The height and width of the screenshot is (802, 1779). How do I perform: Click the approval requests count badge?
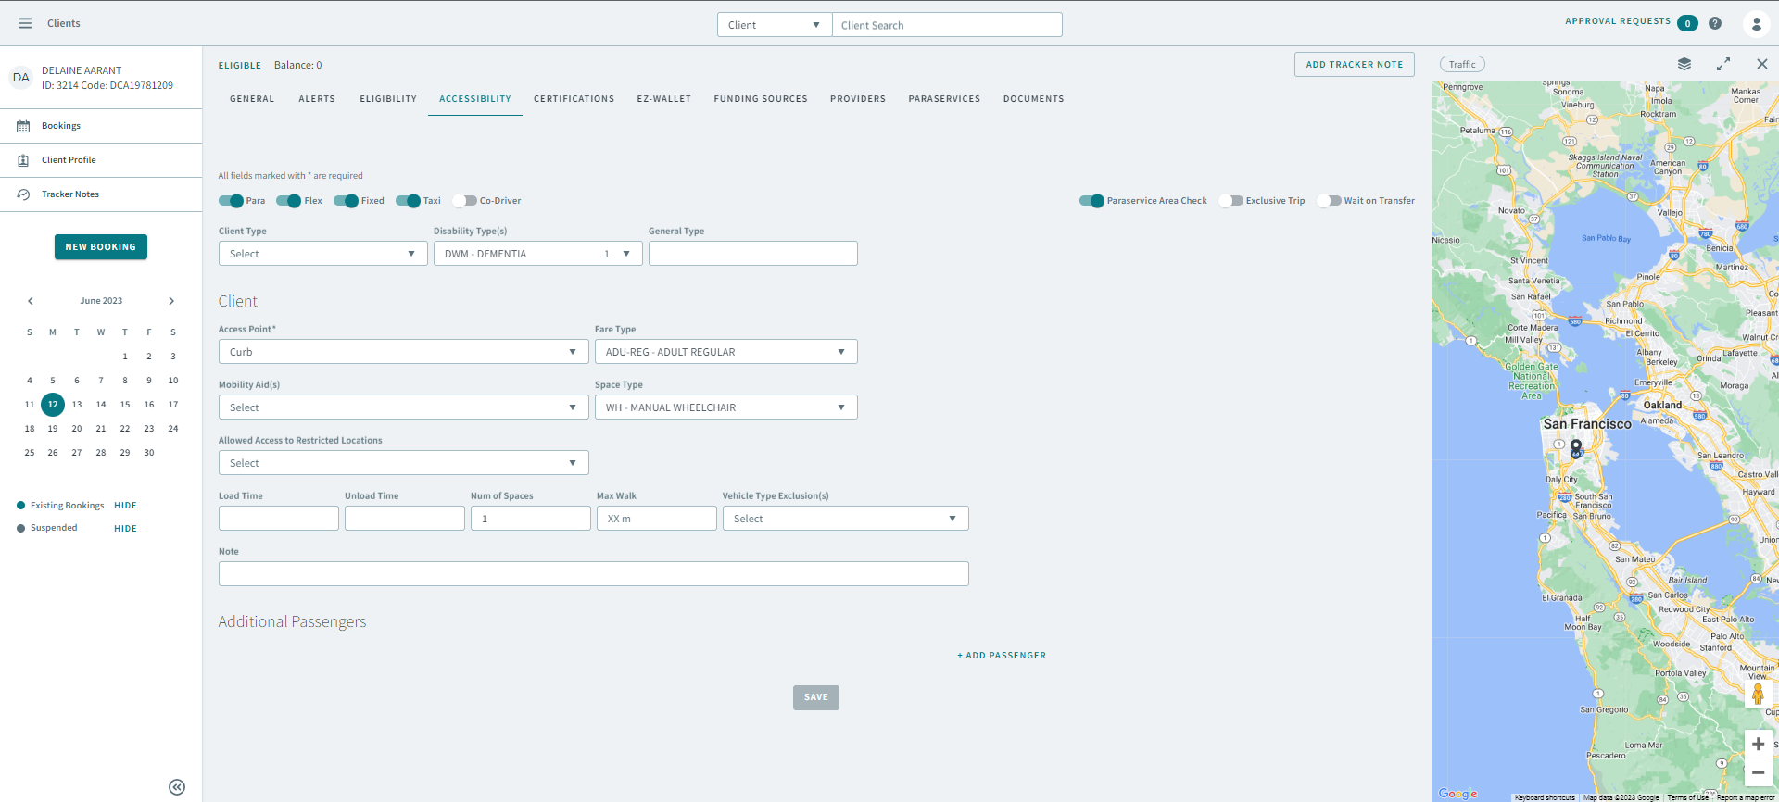pyautogui.click(x=1687, y=23)
